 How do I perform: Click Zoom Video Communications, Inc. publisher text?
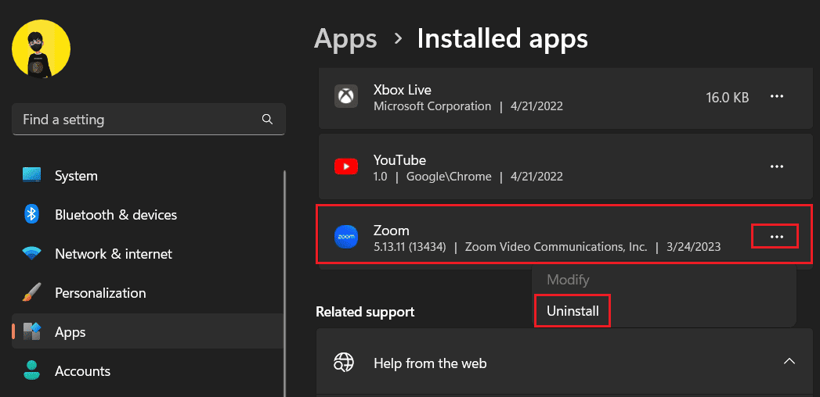click(x=556, y=247)
